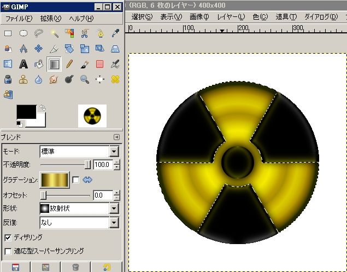The width and height of the screenshot is (347, 272).
Task: Select the Pencil tool
Action: (69, 64)
